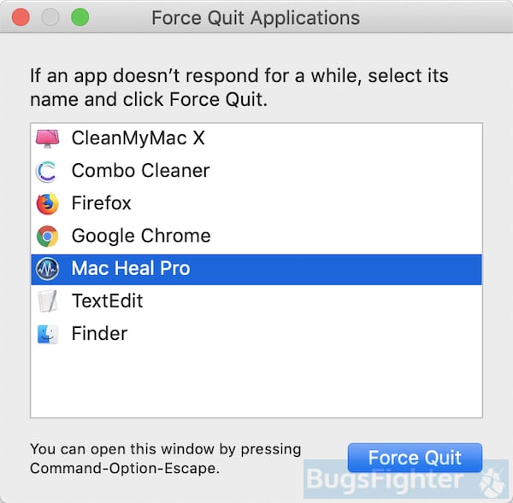Click the Force Quit Applications title bar

pos(256,17)
